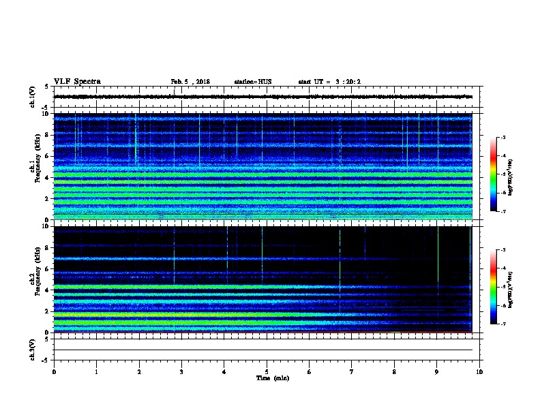Image resolution: width=540 pixels, height=417 pixels.
Task: Click the "2" tick on the time axis
Action: pyautogui.click(x=139, y=371)
